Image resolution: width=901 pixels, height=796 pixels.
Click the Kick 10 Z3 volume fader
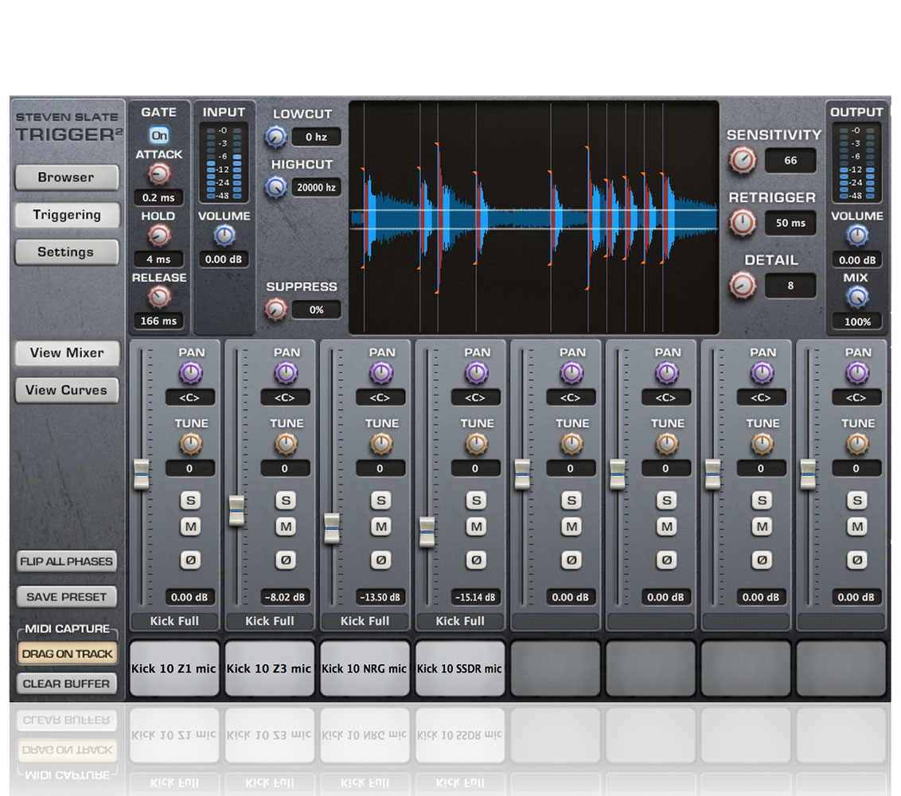(236, 510)
